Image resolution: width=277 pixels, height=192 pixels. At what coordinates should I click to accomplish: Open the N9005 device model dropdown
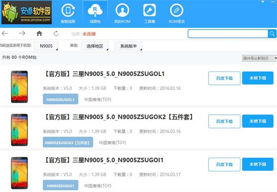coord(46,46)
